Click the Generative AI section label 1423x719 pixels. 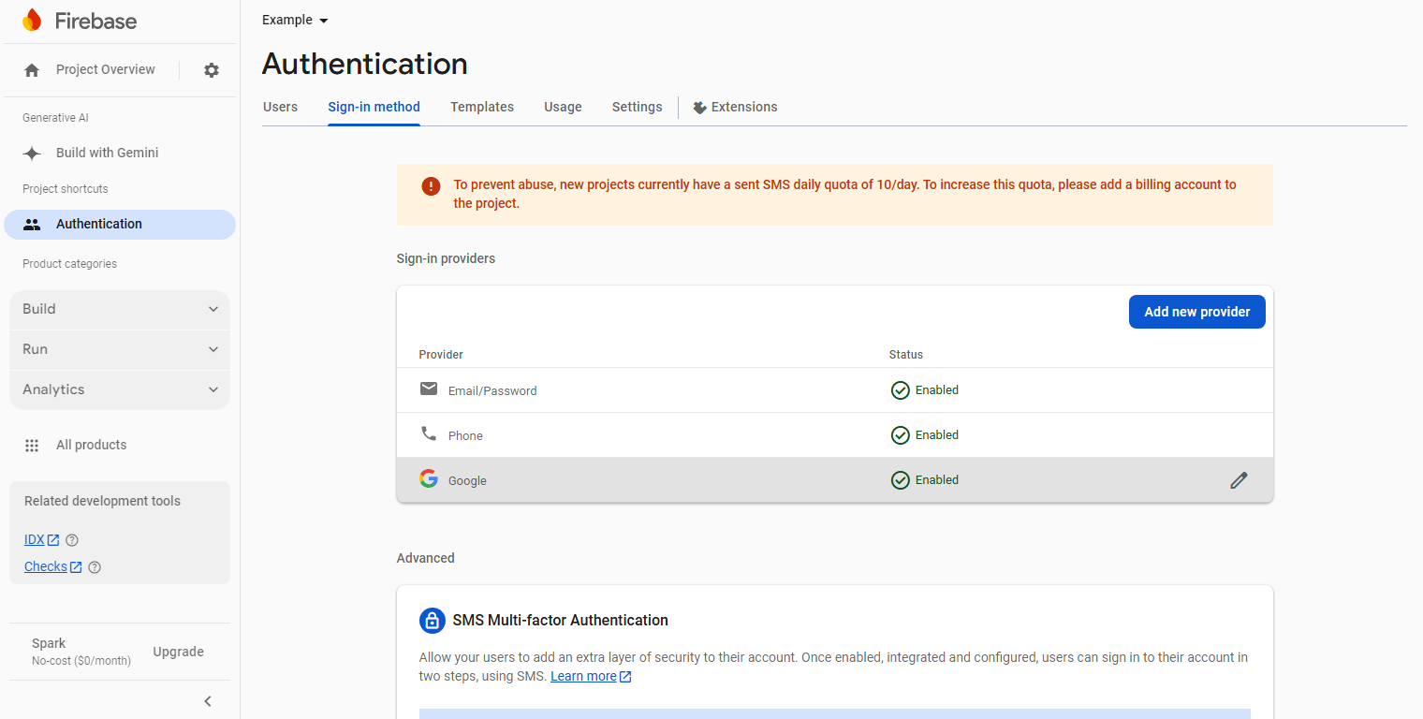tap(55, 118)
